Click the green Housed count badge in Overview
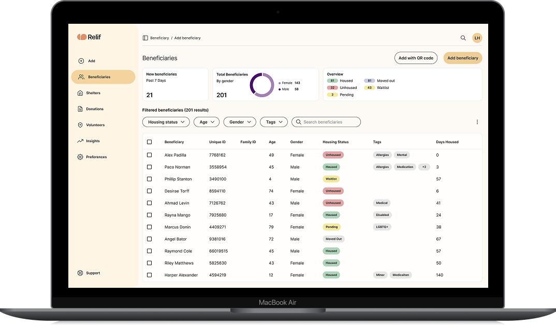The width and height of the screenshot is (556, 325). pos(332,81)
